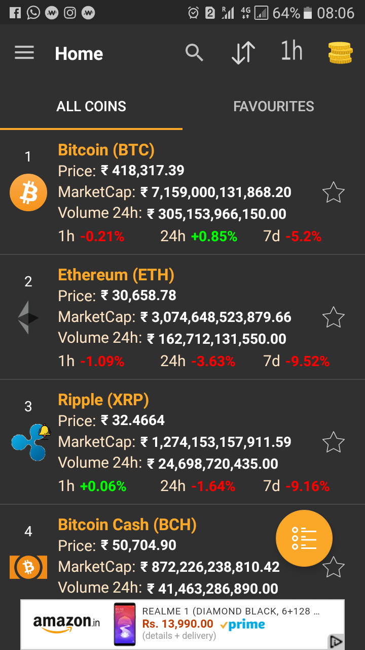The image size is (365, 650).
Task: Open the sort order arrows
Action: tap(243, 53)
